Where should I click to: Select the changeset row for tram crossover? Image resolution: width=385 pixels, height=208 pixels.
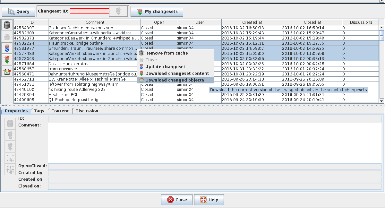point(64,69)
